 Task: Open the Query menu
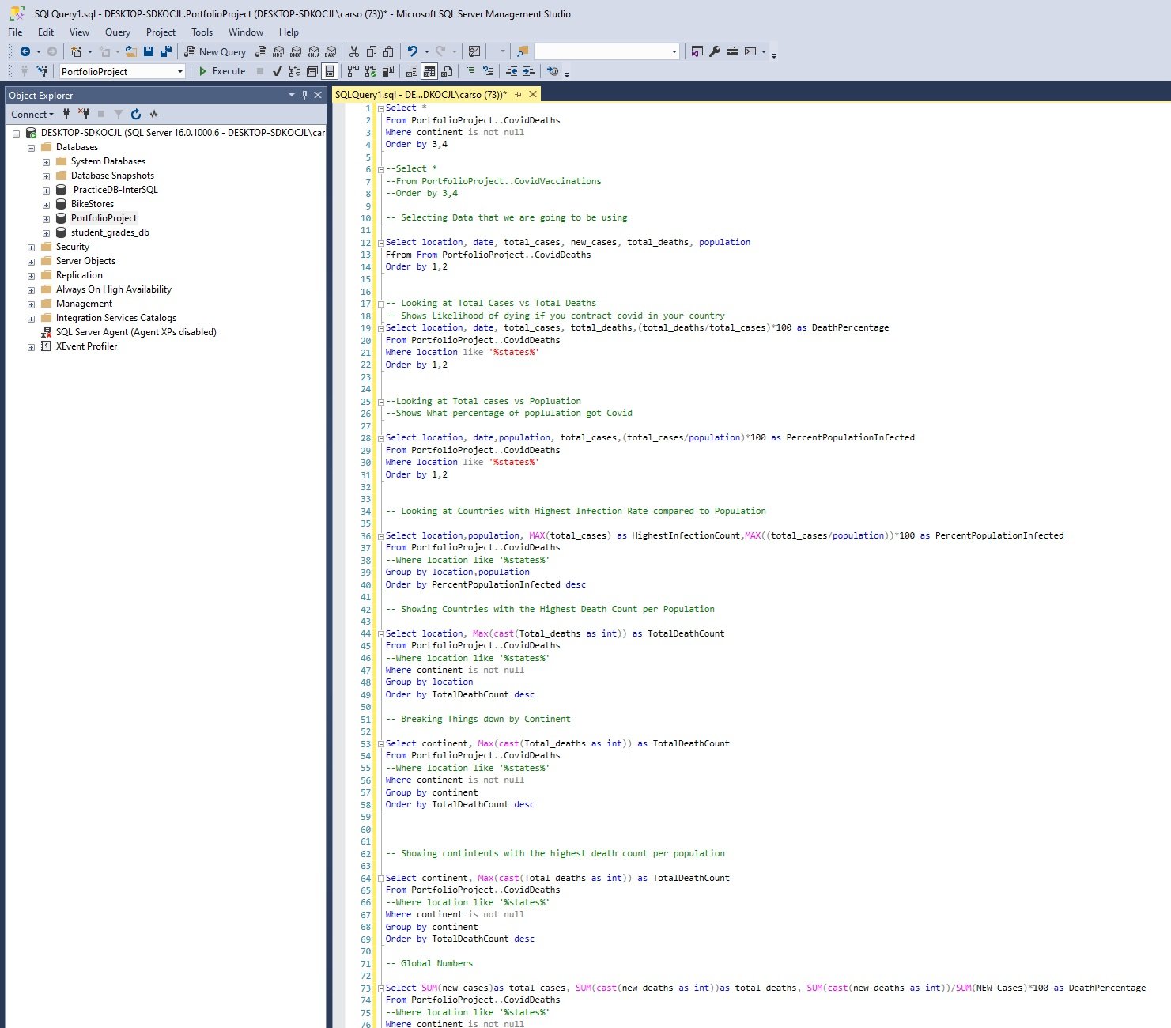pos(118,32)
